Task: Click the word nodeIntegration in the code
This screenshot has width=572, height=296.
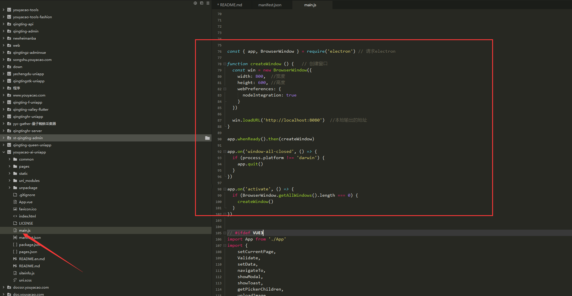Action: coord(262,95)
